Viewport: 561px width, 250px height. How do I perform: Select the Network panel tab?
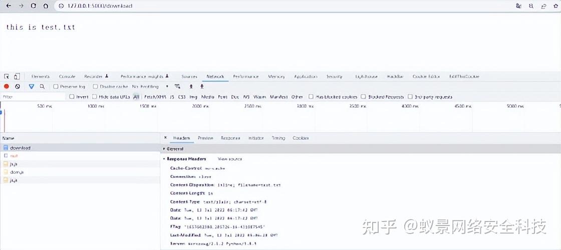click(x=215, y=76)
